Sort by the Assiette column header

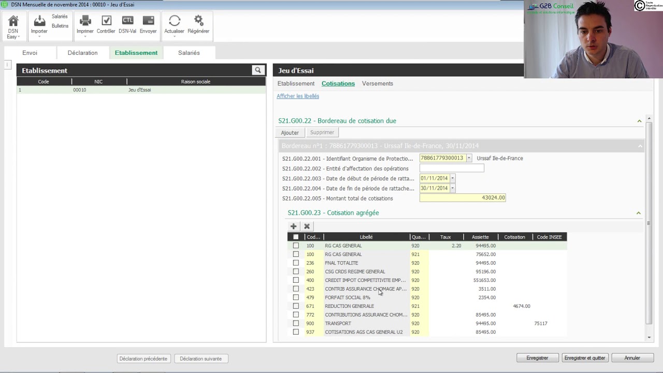(x=480, y=237)
